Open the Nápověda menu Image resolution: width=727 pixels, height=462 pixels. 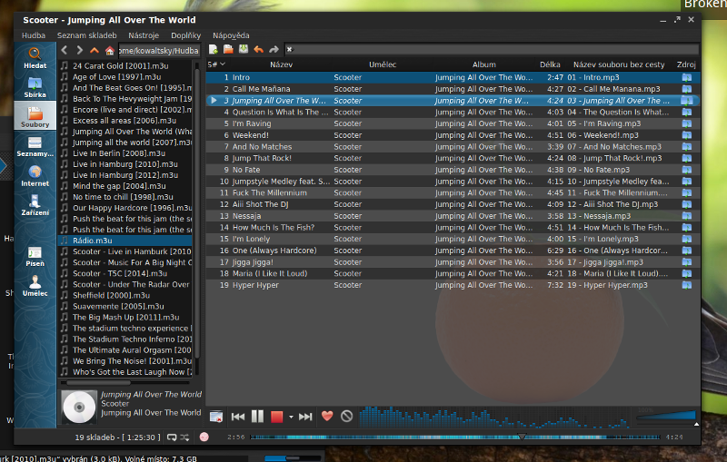click(x=231, y=35)
